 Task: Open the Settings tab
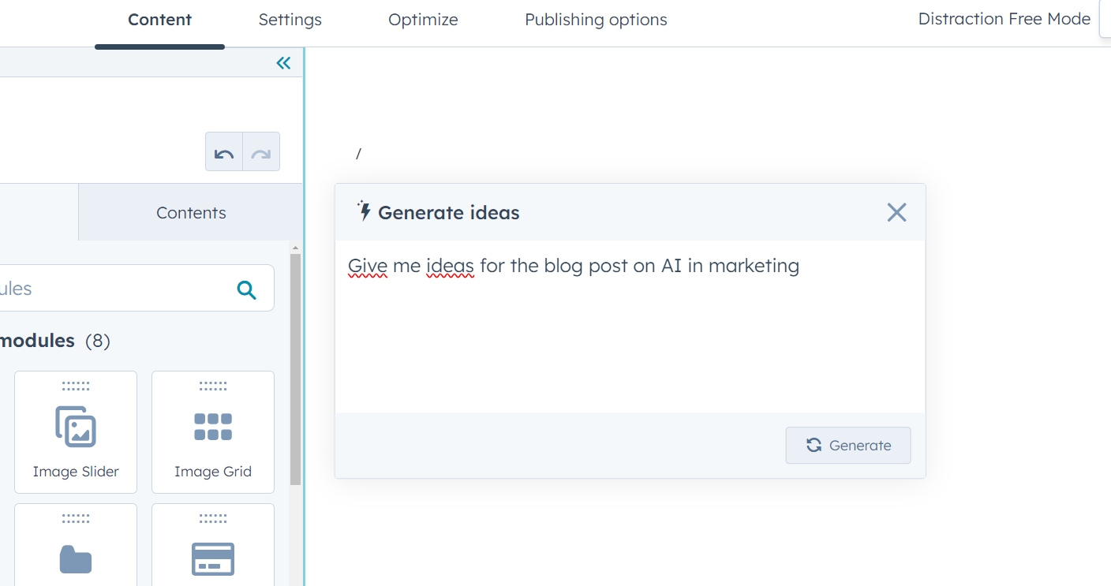point(290,20)
